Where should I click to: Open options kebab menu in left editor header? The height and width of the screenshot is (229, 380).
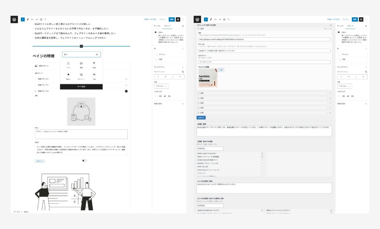183,19
